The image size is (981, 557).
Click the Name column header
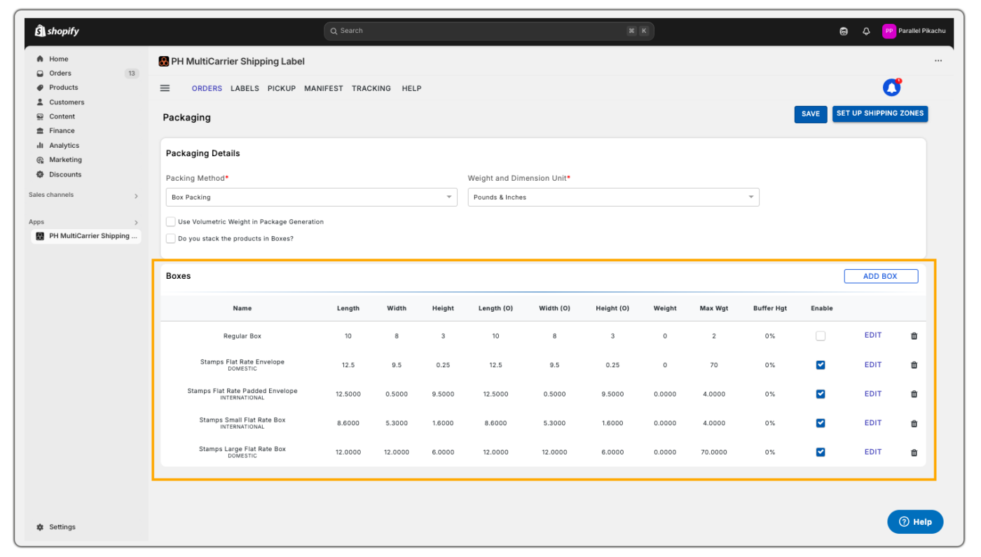[x=242, y=308]
